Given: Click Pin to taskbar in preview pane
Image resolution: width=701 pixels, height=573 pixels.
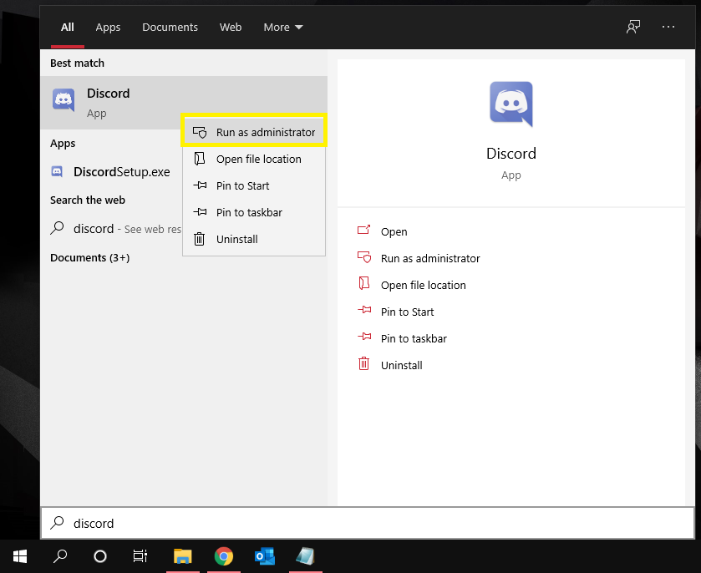Looking at the screenshot, I should coord(414,339).
